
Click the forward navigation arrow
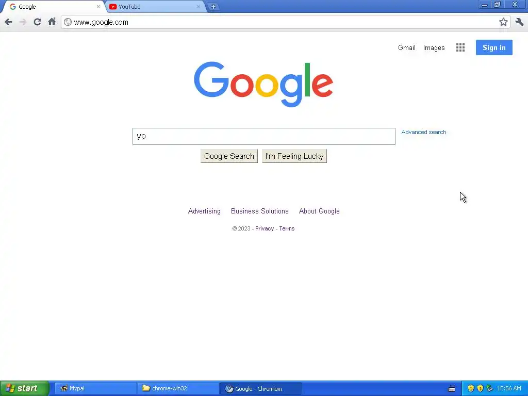point(23,22)
